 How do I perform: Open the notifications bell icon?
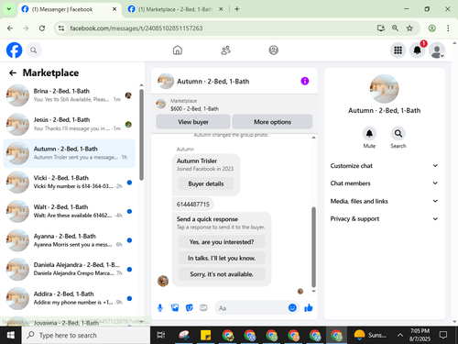pyautogui.click(x=418, y=50)
